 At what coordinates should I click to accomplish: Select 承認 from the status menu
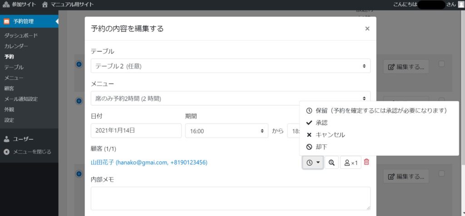[322, 123]
